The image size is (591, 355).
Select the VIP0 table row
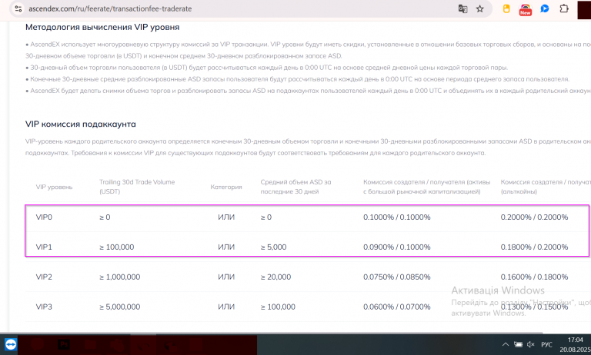tap(308, 217)
